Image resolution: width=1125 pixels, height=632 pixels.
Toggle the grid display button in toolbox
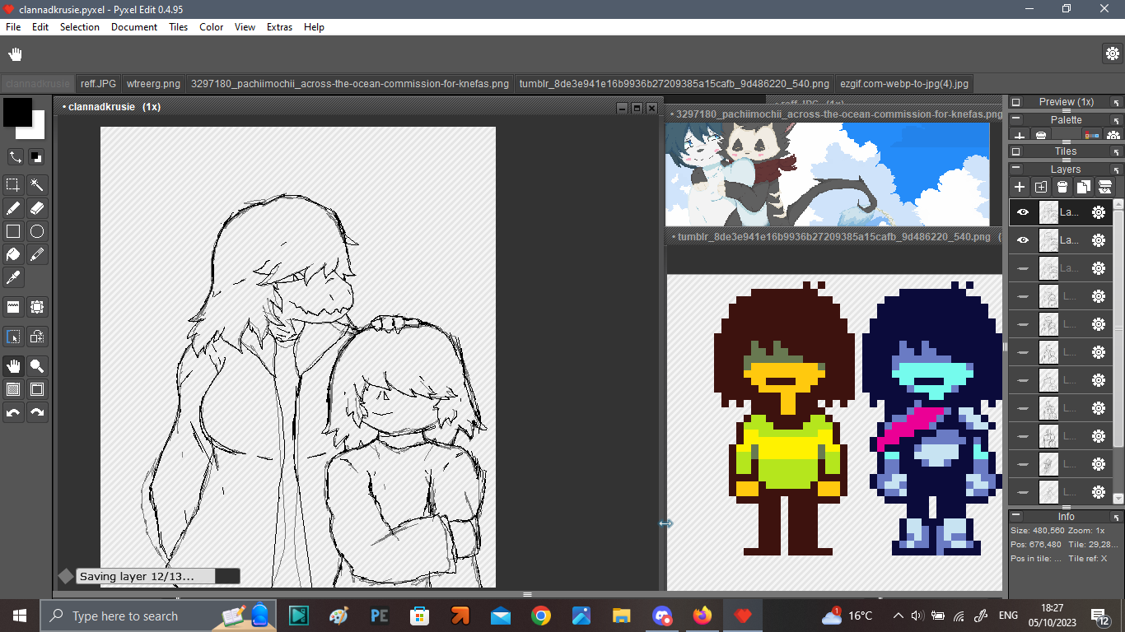(13, 388)
